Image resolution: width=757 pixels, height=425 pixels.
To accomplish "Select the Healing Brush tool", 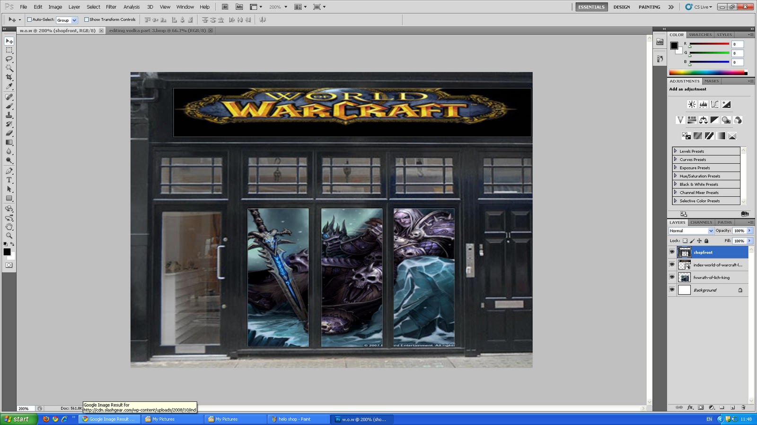I will click(x=9, y=97).
